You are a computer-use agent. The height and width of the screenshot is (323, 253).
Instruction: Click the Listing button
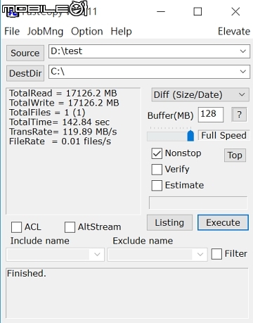click(x=169, y=222)
